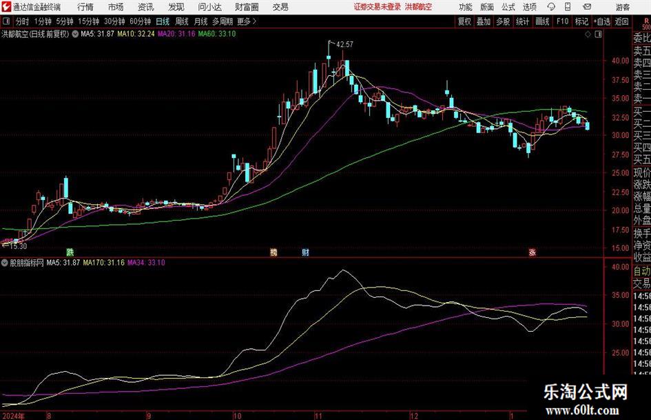
Task: Click the purple MA34: 33.10 indicator label
Action: [x=146, y=263]
